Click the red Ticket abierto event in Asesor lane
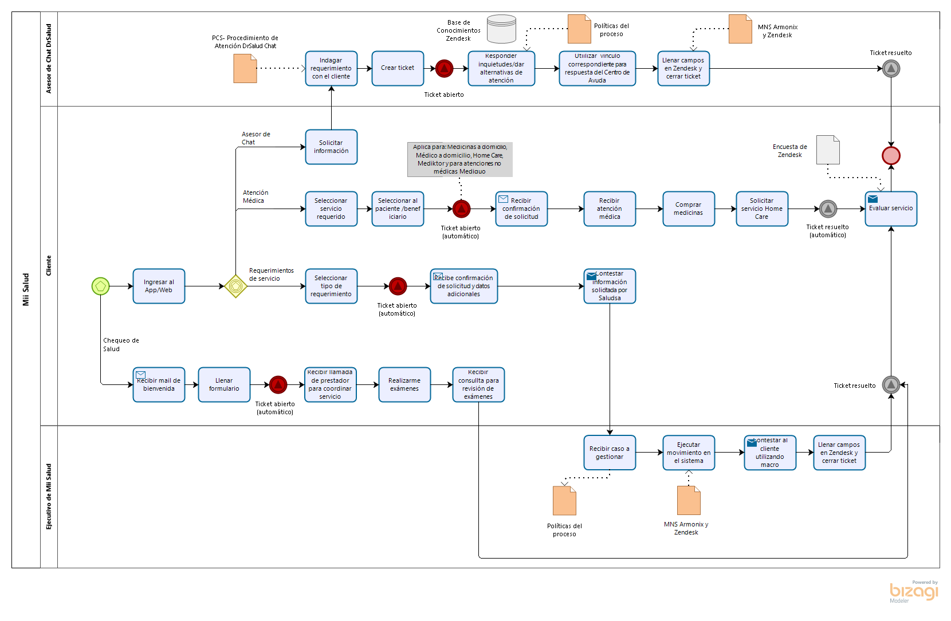 click(444, 69)
